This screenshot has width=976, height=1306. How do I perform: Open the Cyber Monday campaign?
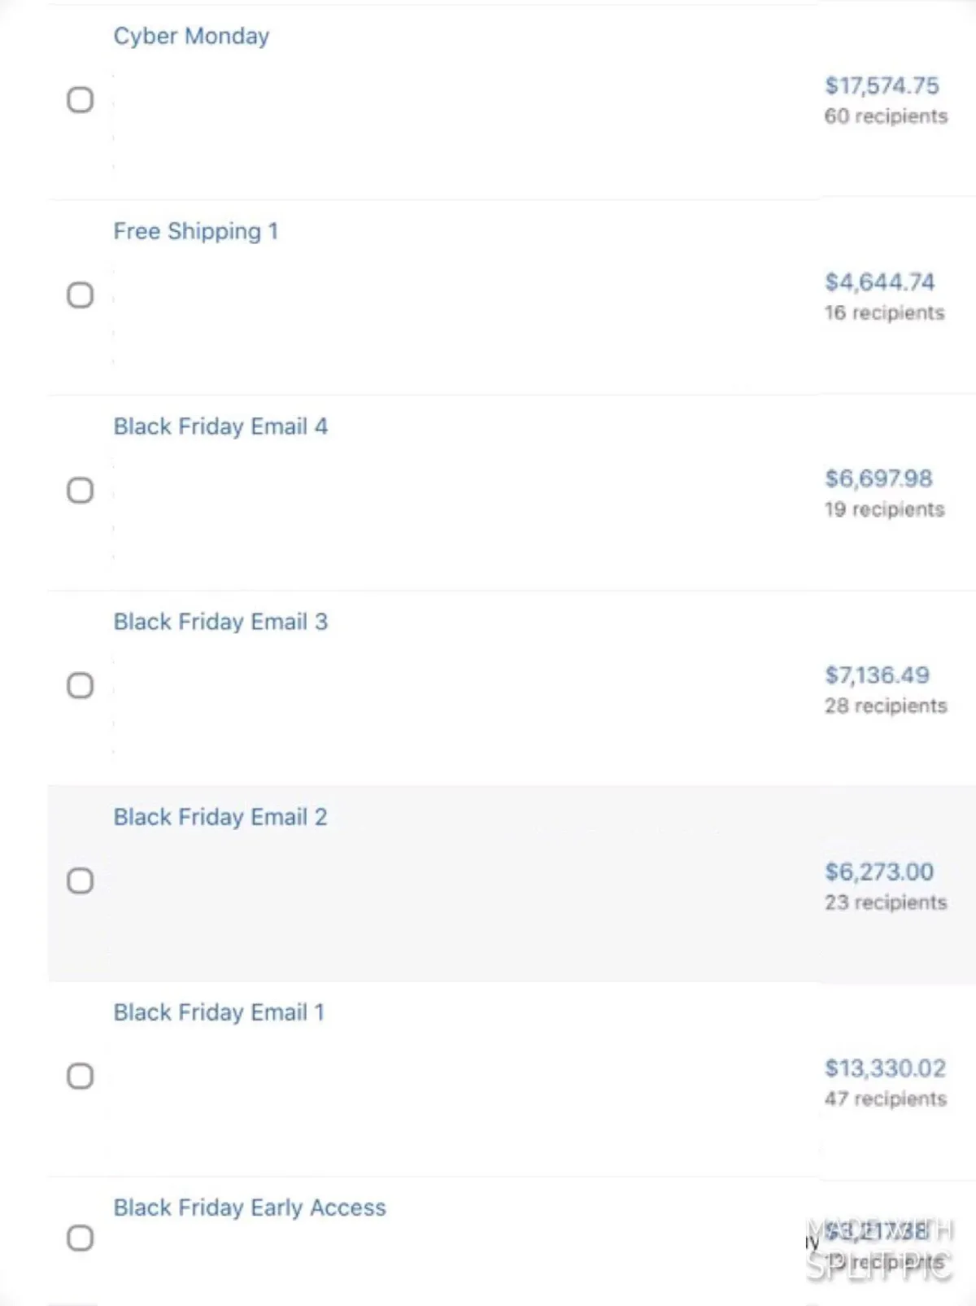click(191, 37)
